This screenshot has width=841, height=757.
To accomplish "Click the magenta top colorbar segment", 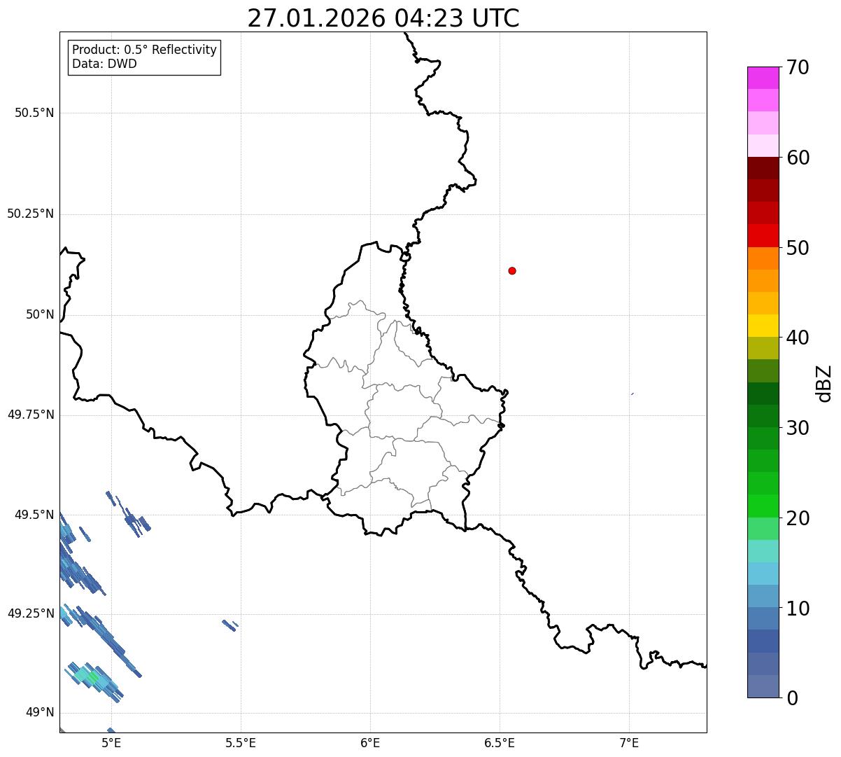I will (x=763, y=78).
